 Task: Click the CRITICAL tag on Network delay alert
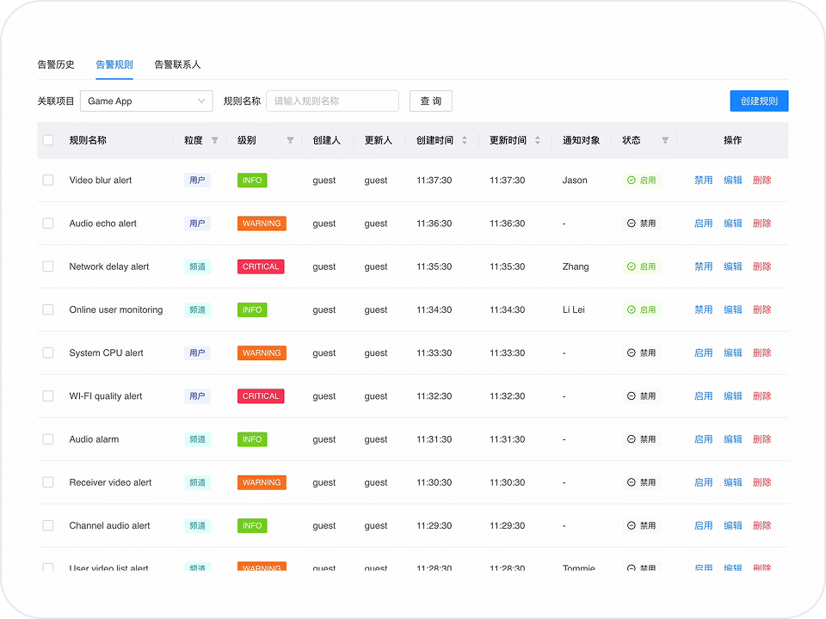pyautogui.click(x=261, y=267)
